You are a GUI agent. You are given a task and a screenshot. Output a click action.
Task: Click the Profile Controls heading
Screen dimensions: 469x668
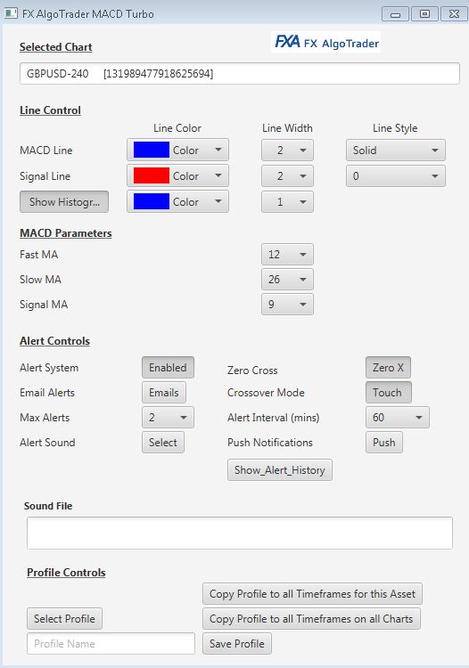66,573
